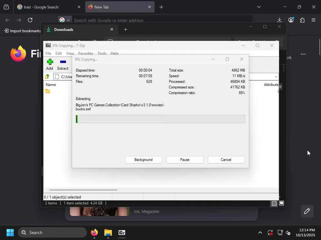Switch File Explorer to details view
Screen dimensions: 321x240
[274, 203]
